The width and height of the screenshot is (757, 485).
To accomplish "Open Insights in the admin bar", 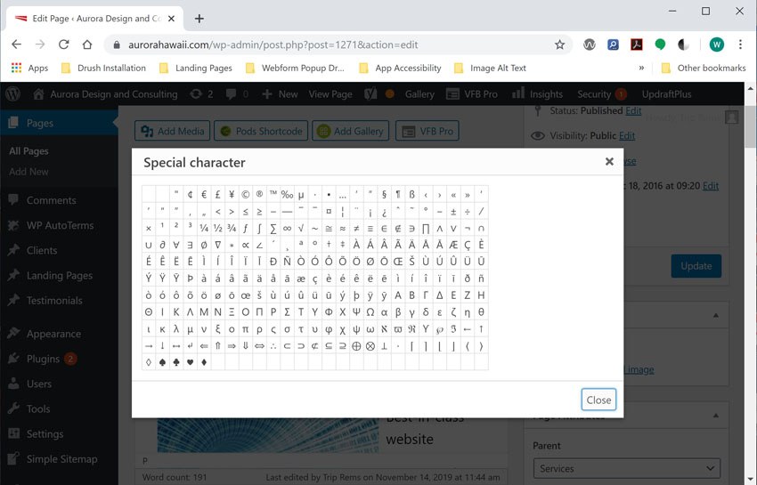I will 537,94.
